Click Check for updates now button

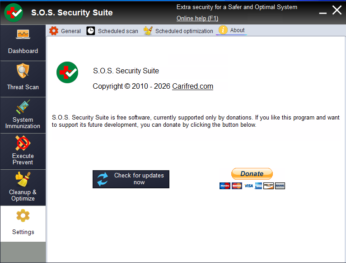[131, 179]
